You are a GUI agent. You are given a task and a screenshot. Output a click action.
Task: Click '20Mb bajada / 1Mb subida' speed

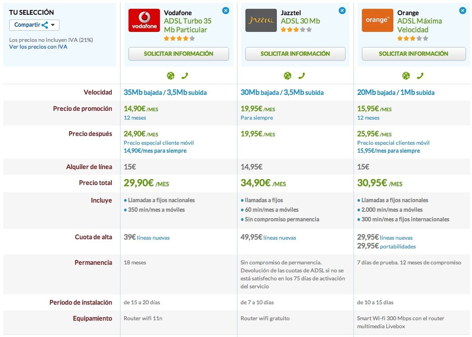[396, 93]
